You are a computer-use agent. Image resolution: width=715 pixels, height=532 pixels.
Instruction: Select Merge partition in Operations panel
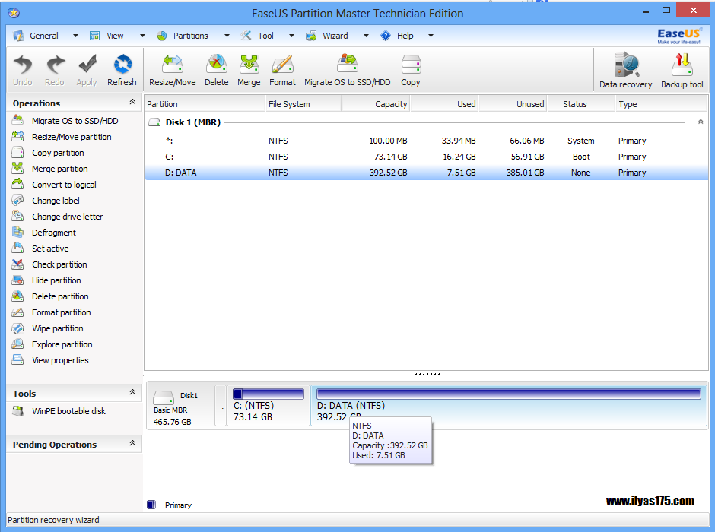click(60, 169)
